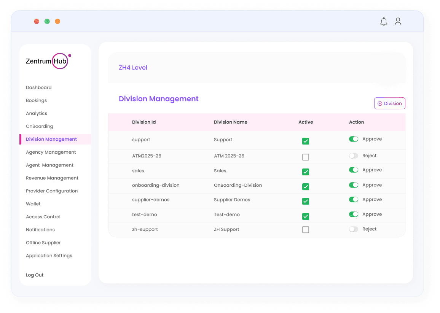Toggle the Approve switch for support division
Screen dimensions: 440x313
354,139
